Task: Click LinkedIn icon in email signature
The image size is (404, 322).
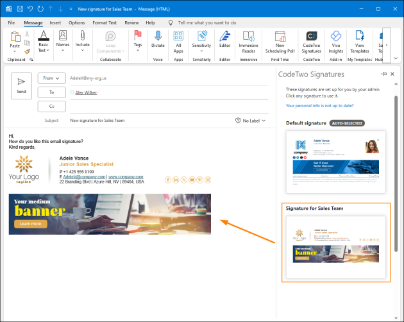Action: [176, 180]
